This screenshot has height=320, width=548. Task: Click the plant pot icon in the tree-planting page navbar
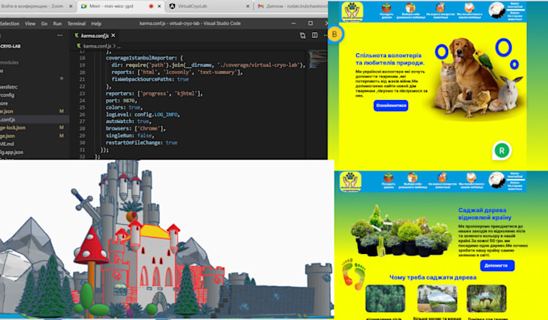tap(388, 177)
